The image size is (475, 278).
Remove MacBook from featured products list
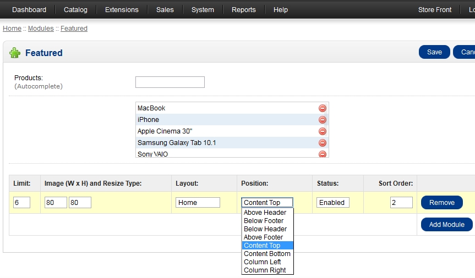(x=323, y=108)
